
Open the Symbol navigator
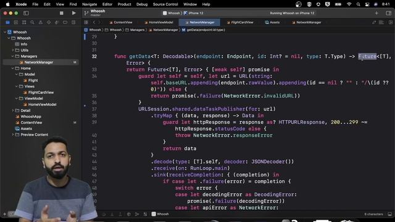(x=24, y=22)
